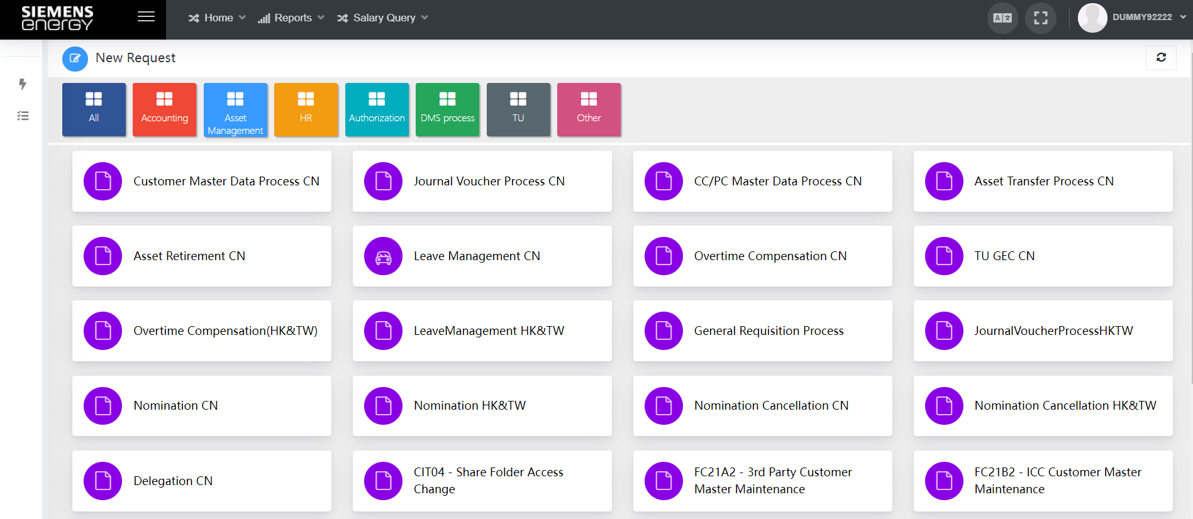Open General Requisition Process card
Image resolution: width=1193 pixels, height=519 pixels.
[x=762, y=331]
